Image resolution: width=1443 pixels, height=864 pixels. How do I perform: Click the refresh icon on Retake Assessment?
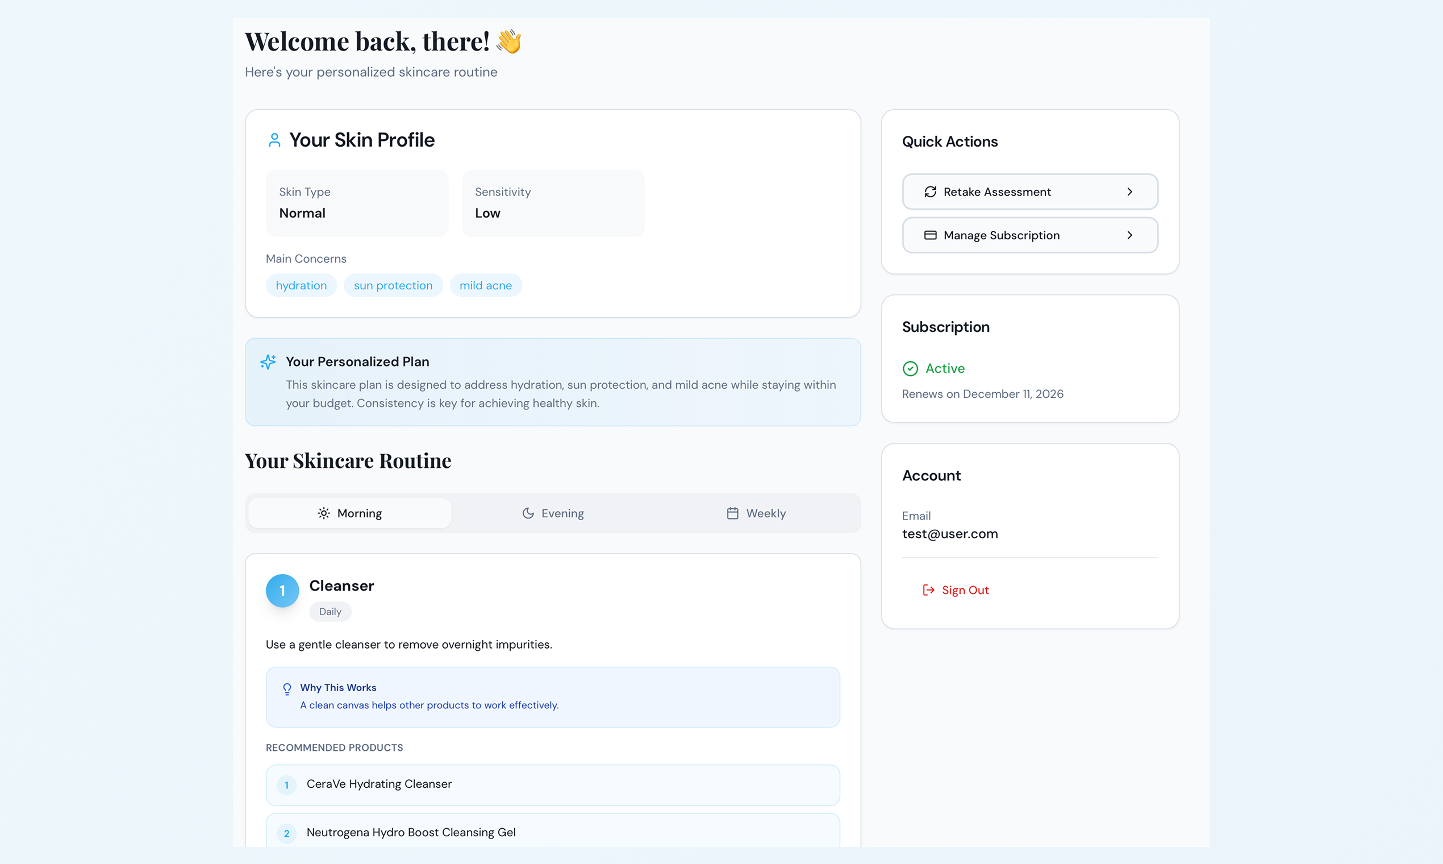click(x=930, y=192)
